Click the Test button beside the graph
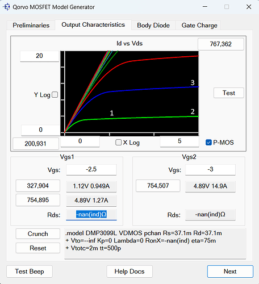 pyautogui.click(x=229, y=93)
